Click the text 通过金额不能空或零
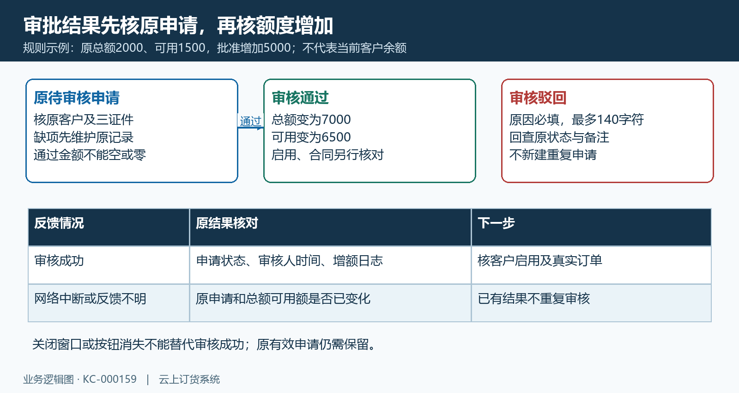 pos(90,155)
